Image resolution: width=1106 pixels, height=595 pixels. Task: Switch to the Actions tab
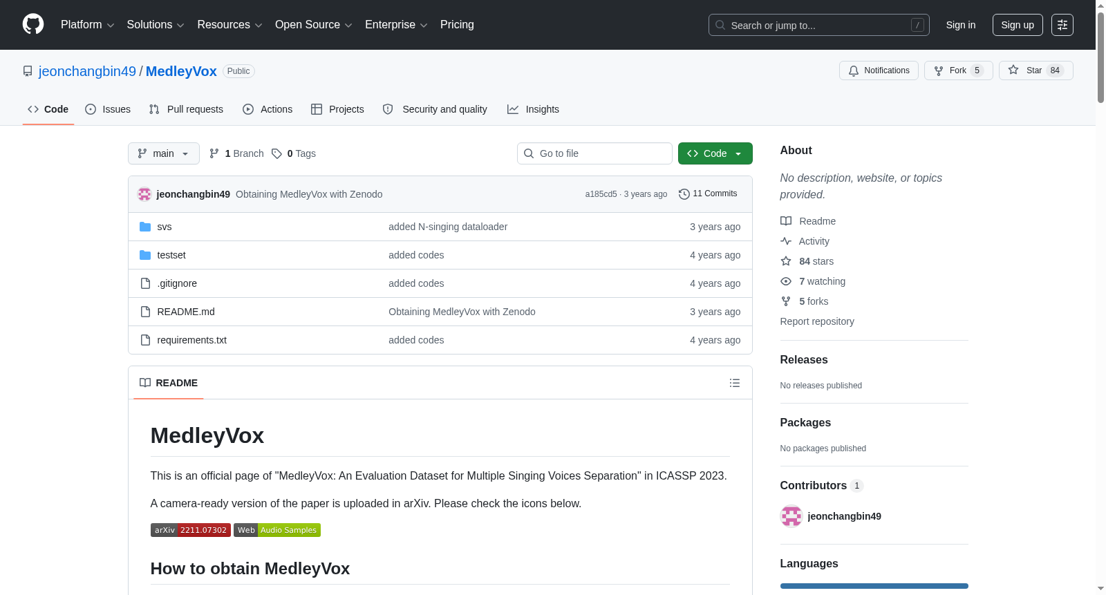coord(268,109)
